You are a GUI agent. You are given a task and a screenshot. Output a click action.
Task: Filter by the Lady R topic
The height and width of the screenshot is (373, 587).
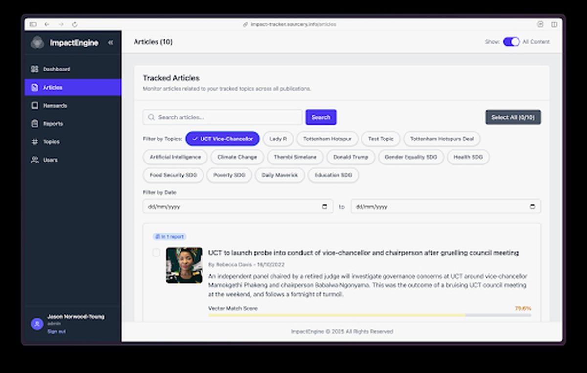[x=278, y=139]
